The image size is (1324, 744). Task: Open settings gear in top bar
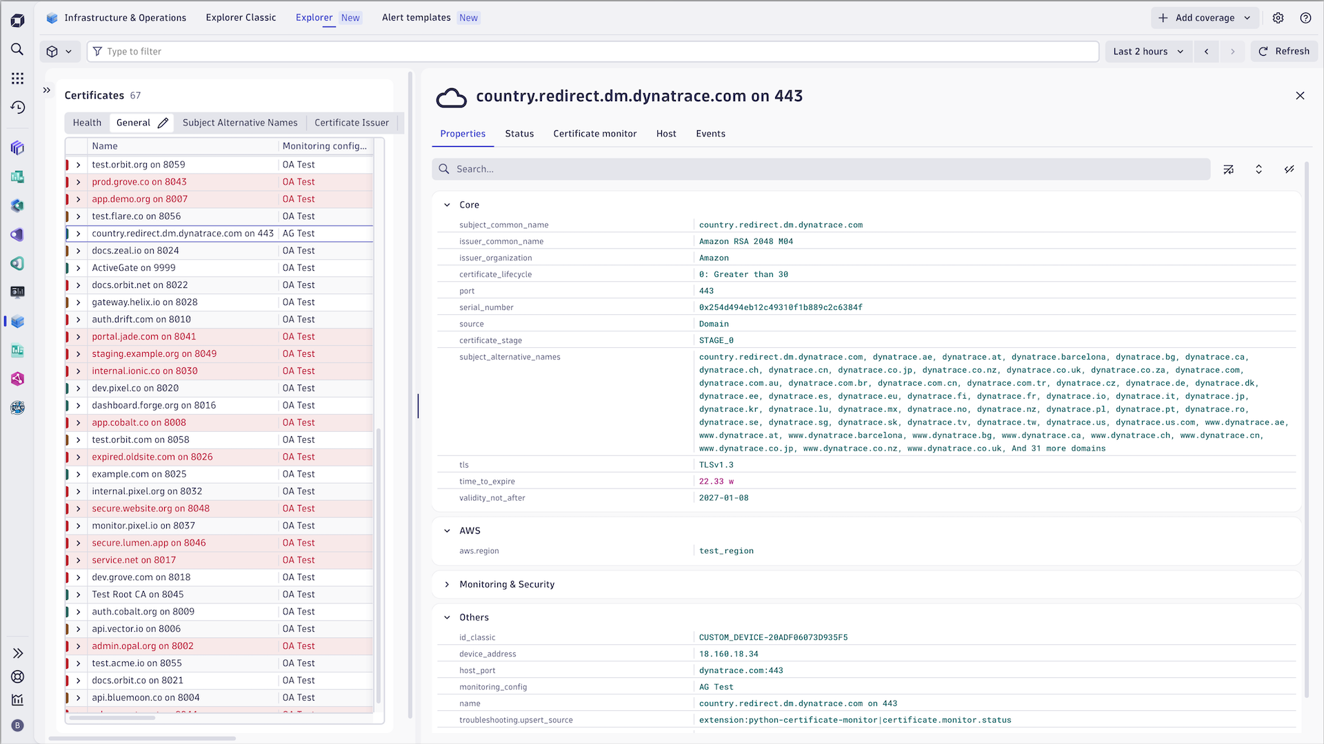1278,18
